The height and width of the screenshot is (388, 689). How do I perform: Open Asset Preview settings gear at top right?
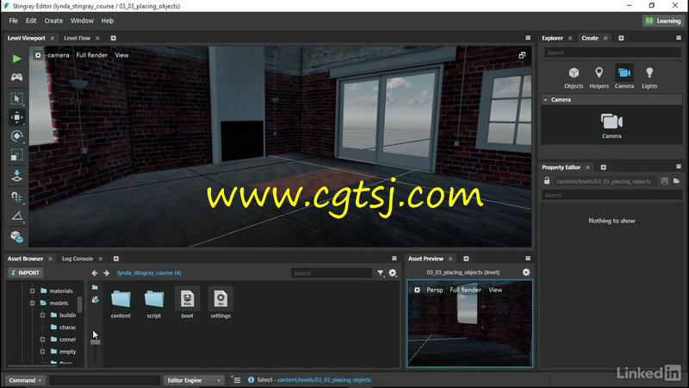pos(526,272)
